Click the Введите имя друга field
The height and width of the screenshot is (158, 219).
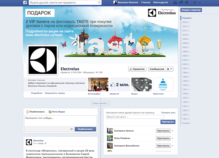click(x=135, y=117)
